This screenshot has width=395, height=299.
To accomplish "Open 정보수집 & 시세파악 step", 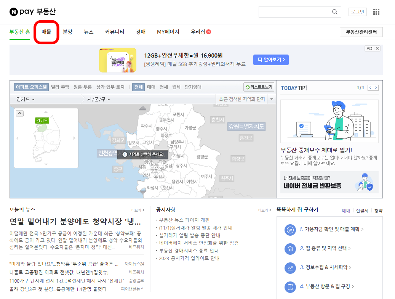I will coord(325,267).
